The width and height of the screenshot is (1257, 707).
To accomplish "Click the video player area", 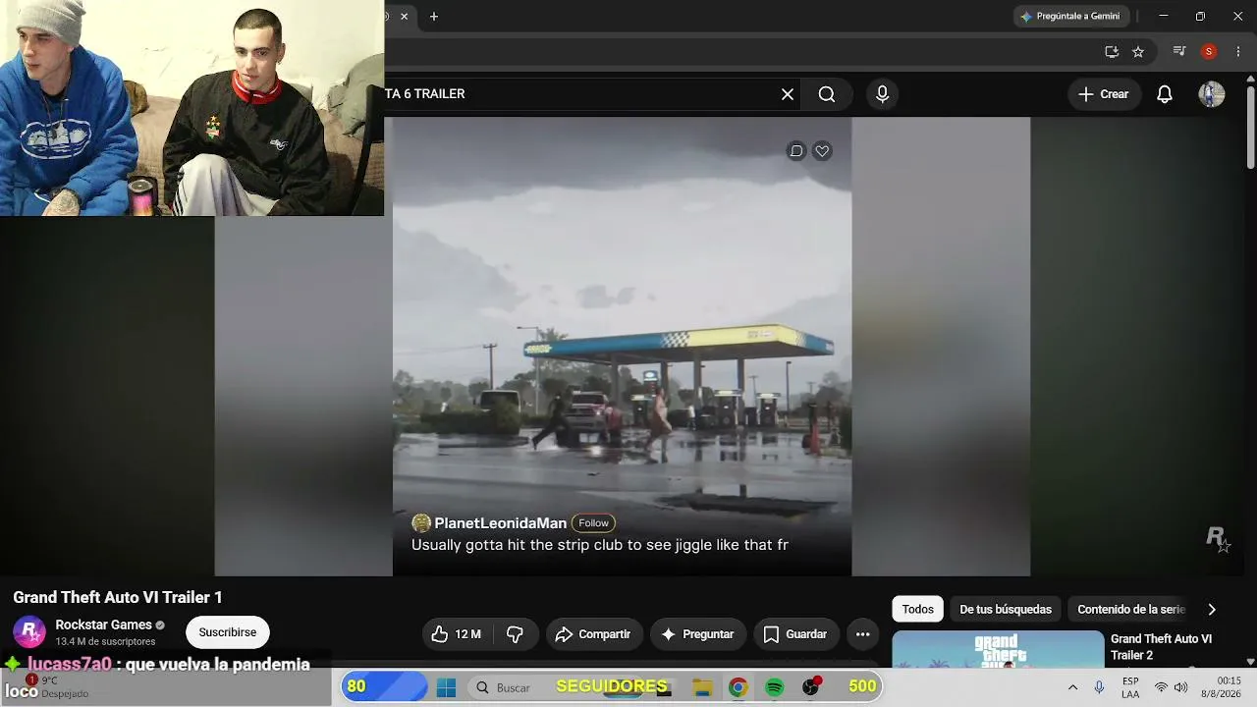I will pyautogui.click(x=622, y=346).
